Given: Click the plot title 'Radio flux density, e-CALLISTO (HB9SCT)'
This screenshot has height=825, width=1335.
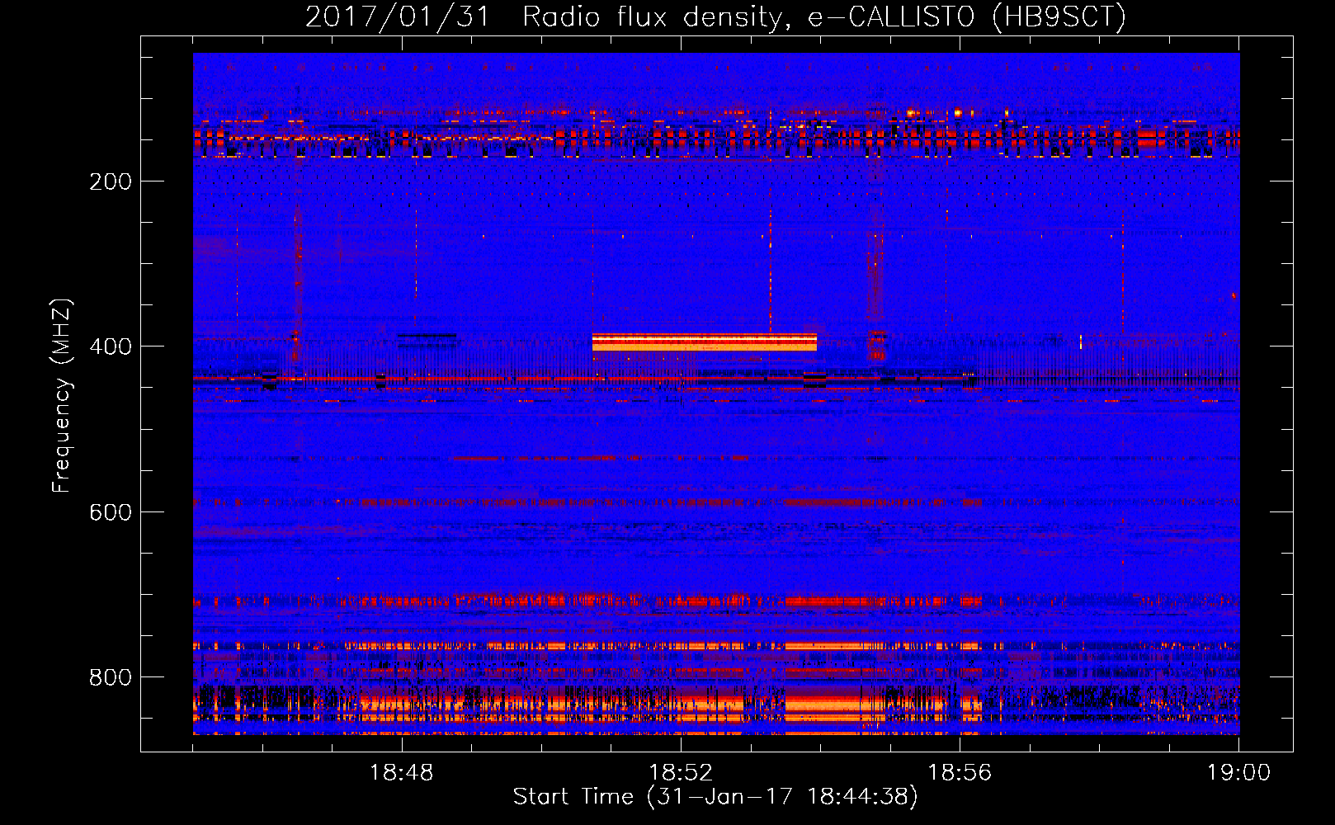Looking at the screenshot, I should point(824,16).
